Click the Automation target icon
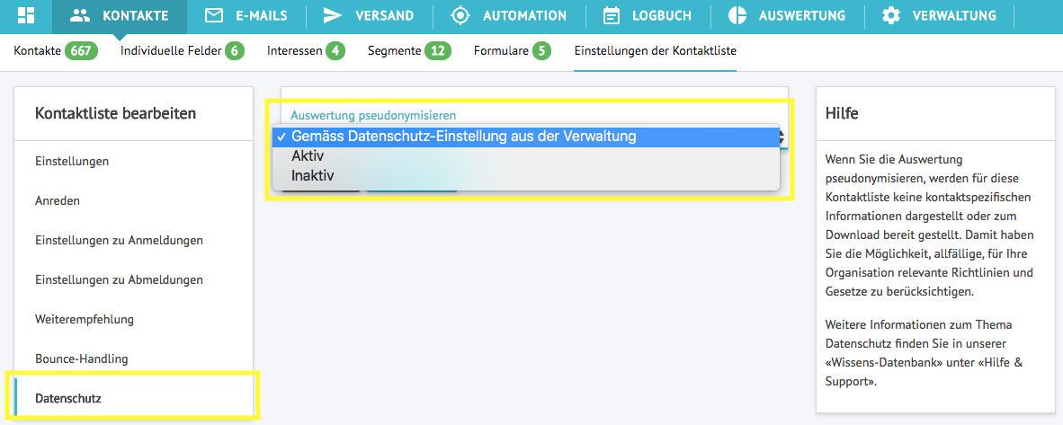1063x425 pixels. point(460,15)
